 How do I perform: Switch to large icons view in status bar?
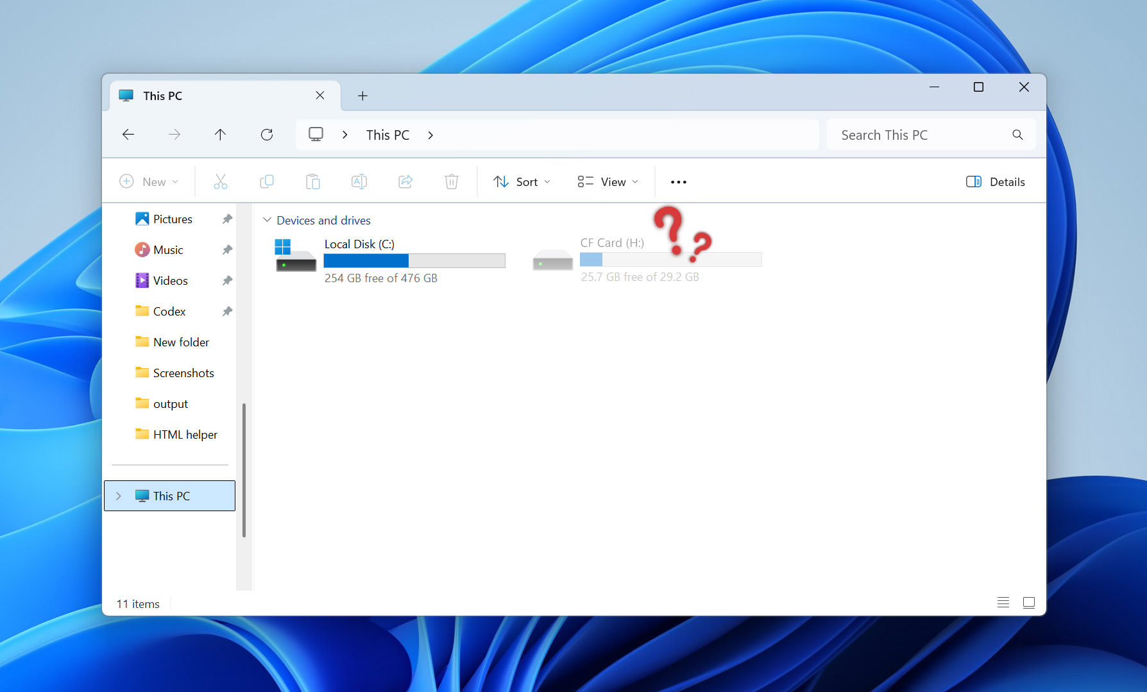[1029, 602]
